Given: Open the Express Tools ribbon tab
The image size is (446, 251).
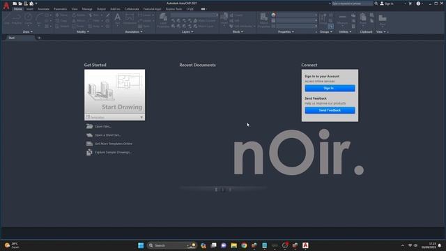Looking at the screenshot, I should (174, 9).
